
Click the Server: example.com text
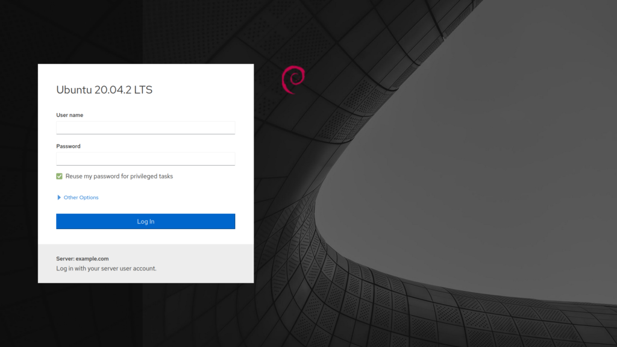pos(82,258)
